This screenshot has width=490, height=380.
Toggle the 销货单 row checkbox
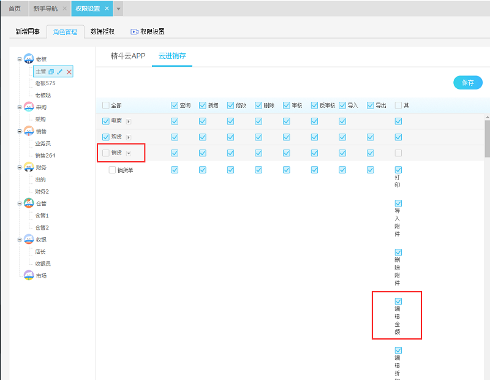click(112, 170)
